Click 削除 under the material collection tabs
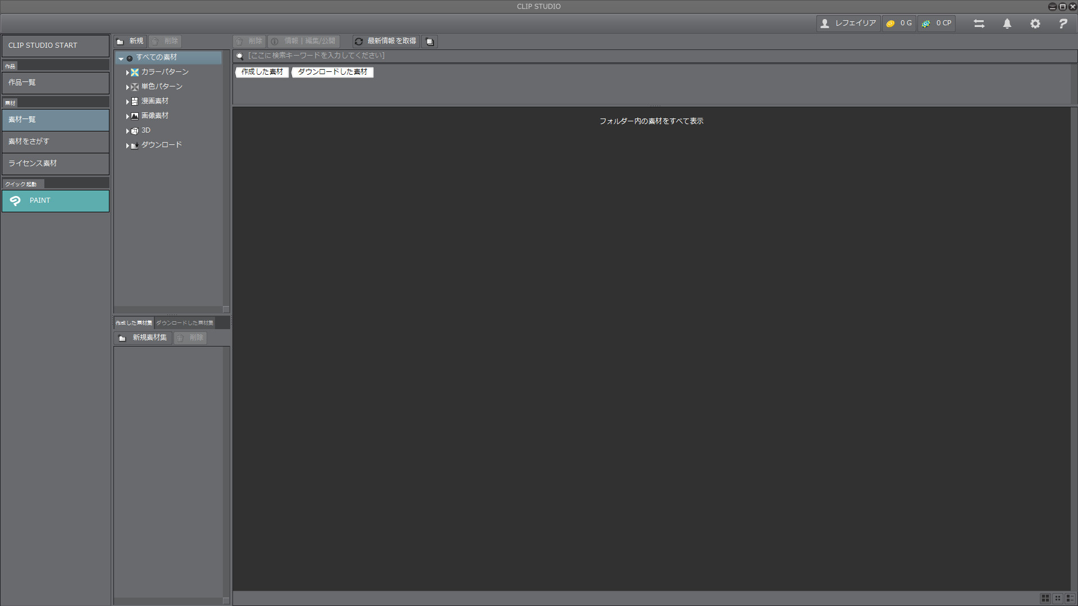The height and width of the screenshot is (606, 1078). point(190,338)
